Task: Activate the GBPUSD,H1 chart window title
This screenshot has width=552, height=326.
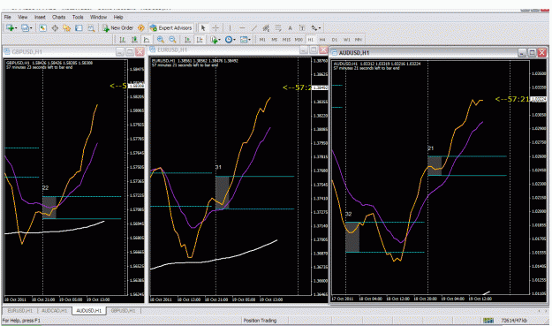Action: (x=27, y=52)
